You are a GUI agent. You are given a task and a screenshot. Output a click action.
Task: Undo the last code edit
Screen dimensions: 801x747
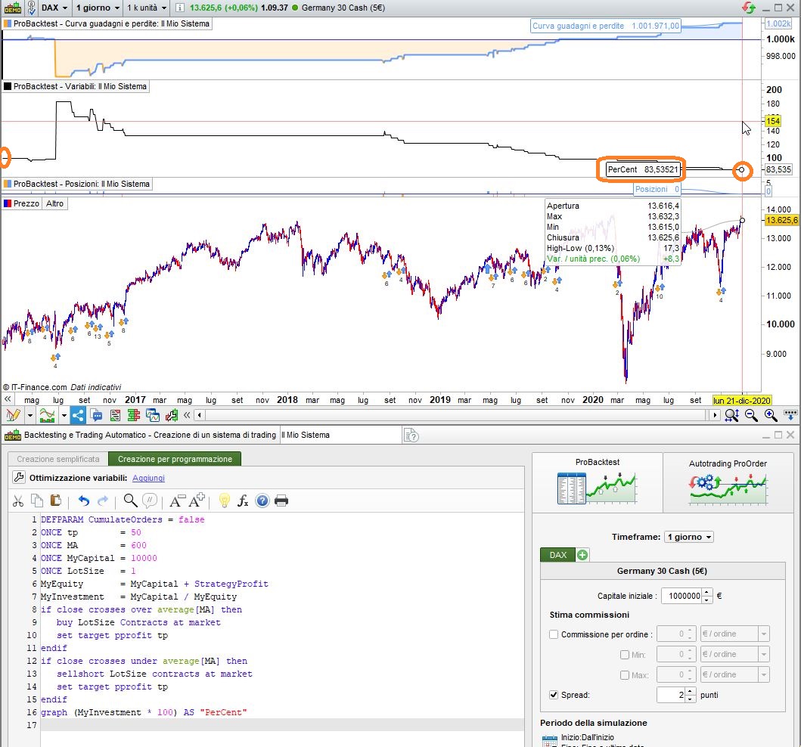tap(84, 501)
